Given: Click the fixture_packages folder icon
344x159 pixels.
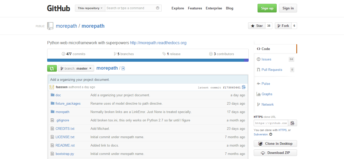Looking at the screenshot, I should click(x=53, y=103).
